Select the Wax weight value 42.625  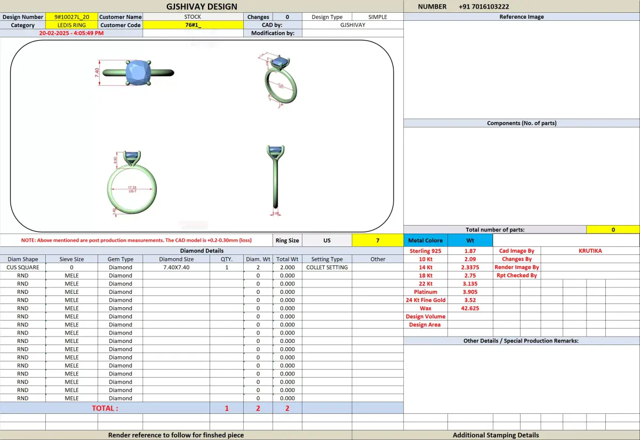click(x=470, y=308)
